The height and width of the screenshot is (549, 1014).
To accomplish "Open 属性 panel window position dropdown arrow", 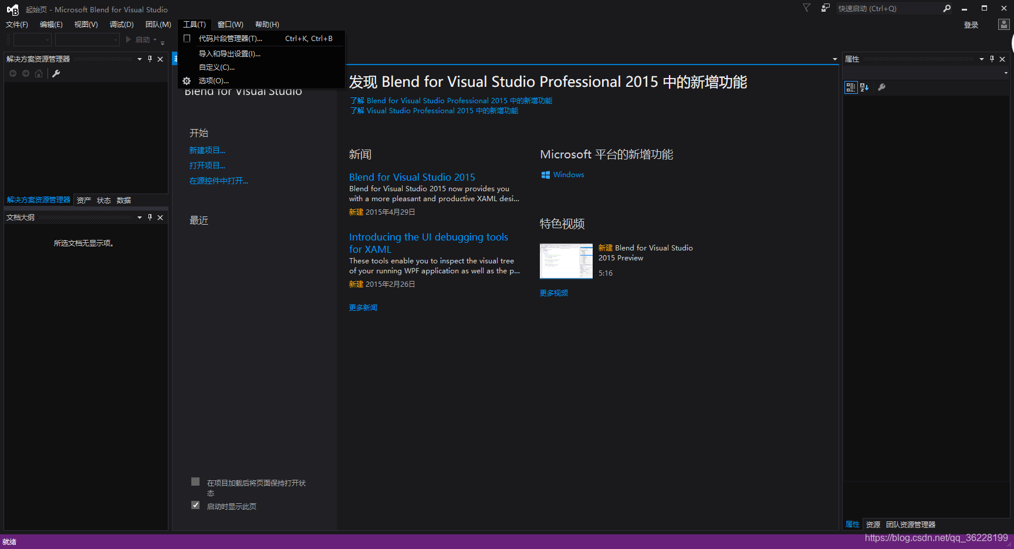I will pos(982,59).
